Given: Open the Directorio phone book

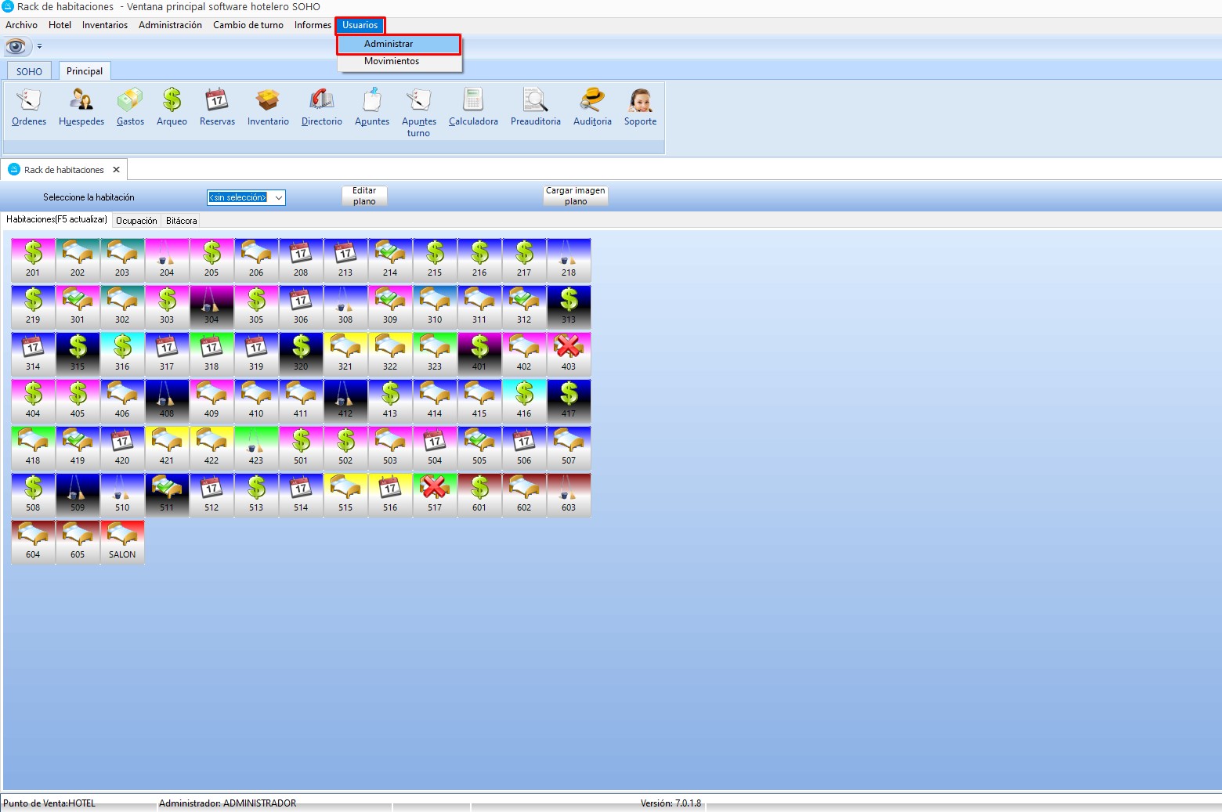Looking at the screenshot, I should coord(321,106).
